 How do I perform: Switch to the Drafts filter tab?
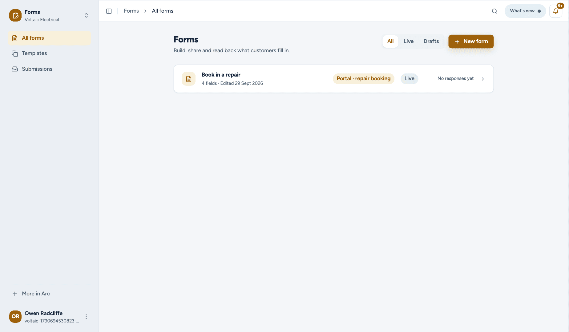431,41
